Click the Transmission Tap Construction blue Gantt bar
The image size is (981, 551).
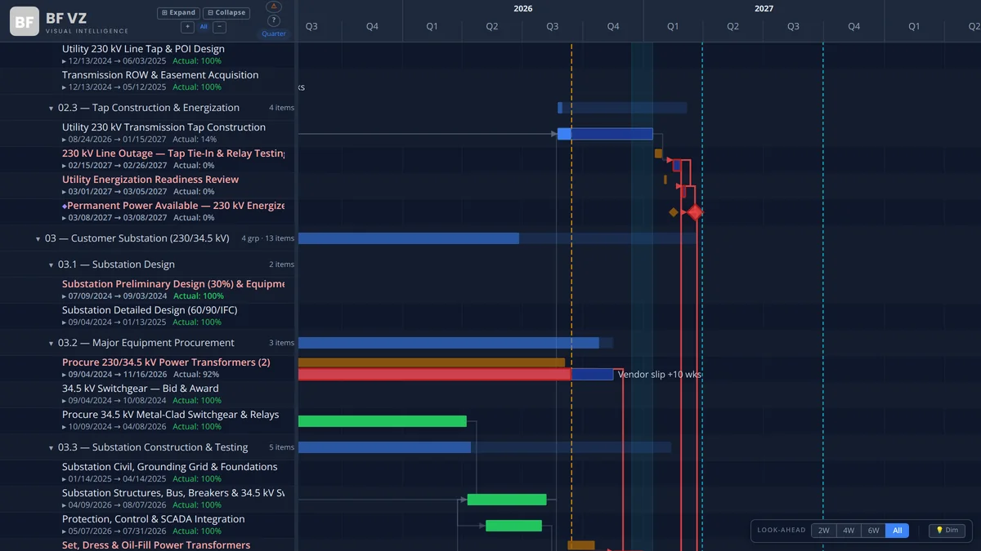pyautogui.click(x=605, y=134)
